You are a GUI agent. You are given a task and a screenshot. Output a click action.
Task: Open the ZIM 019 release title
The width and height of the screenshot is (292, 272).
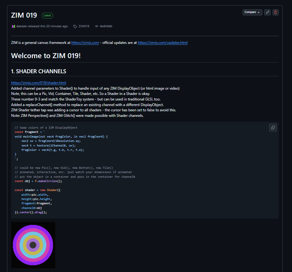(x=24, y=15)
